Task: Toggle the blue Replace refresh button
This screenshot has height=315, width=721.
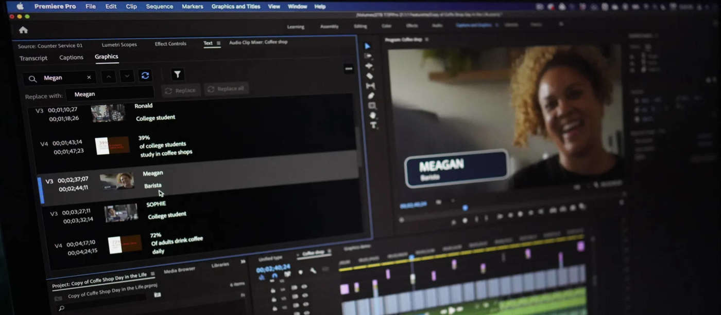Action: (145, 76)
